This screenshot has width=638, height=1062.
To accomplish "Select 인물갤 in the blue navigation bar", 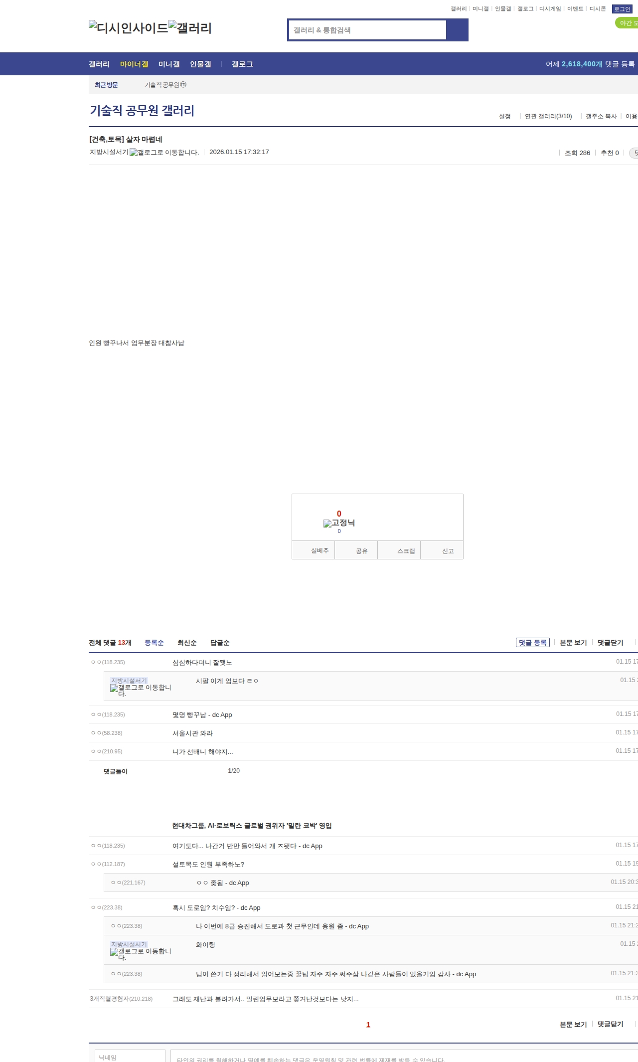I will [x=200, y=64].
